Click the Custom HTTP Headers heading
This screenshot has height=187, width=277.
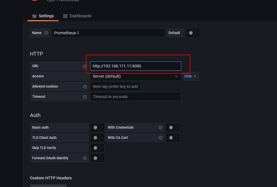click(51, 178)
